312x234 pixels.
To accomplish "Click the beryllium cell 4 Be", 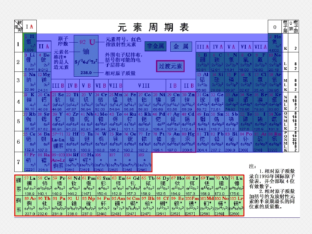I will [44, 62].
